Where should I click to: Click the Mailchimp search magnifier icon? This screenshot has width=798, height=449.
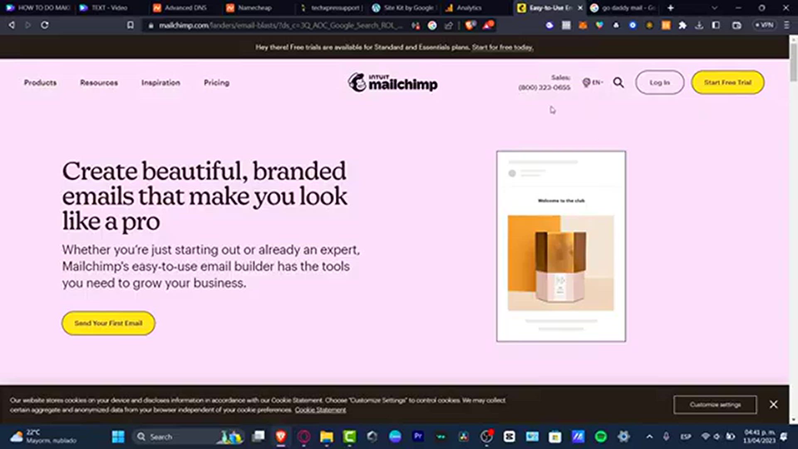click(618, 83)
